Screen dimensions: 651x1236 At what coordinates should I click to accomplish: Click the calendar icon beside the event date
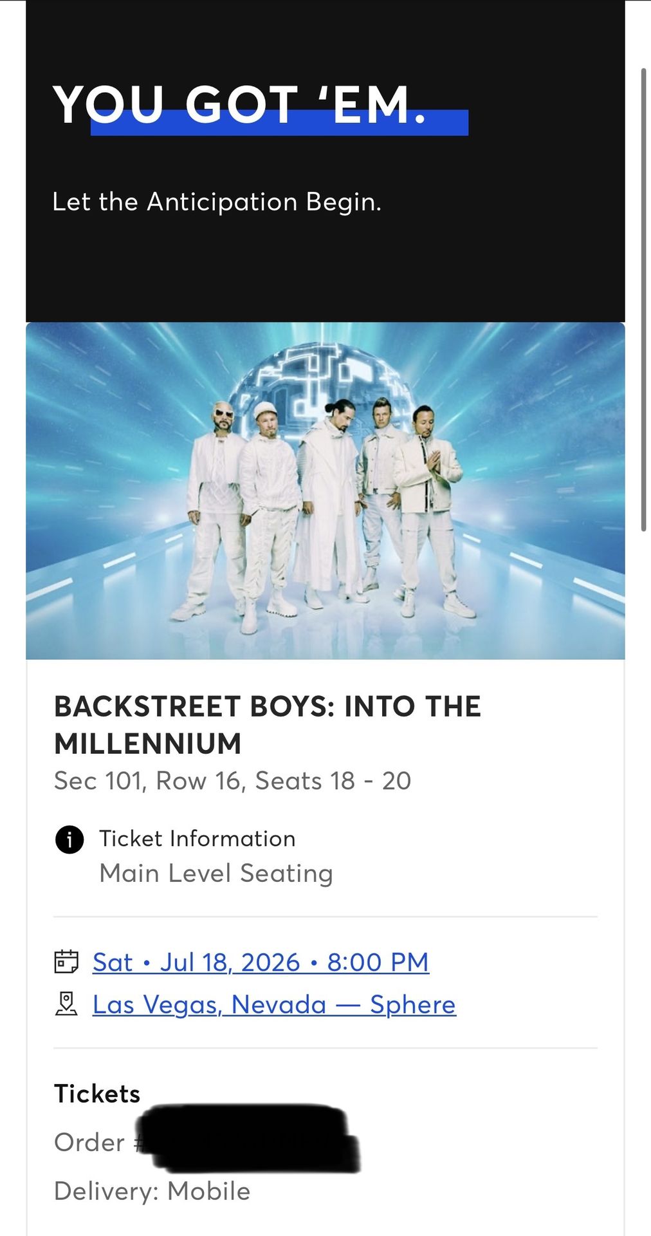pyautogui.click(x=66, y=962)
